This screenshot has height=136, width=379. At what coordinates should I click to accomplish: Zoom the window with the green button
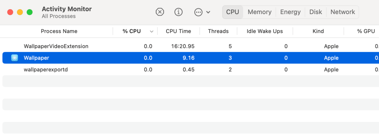(x=30, y=12)
